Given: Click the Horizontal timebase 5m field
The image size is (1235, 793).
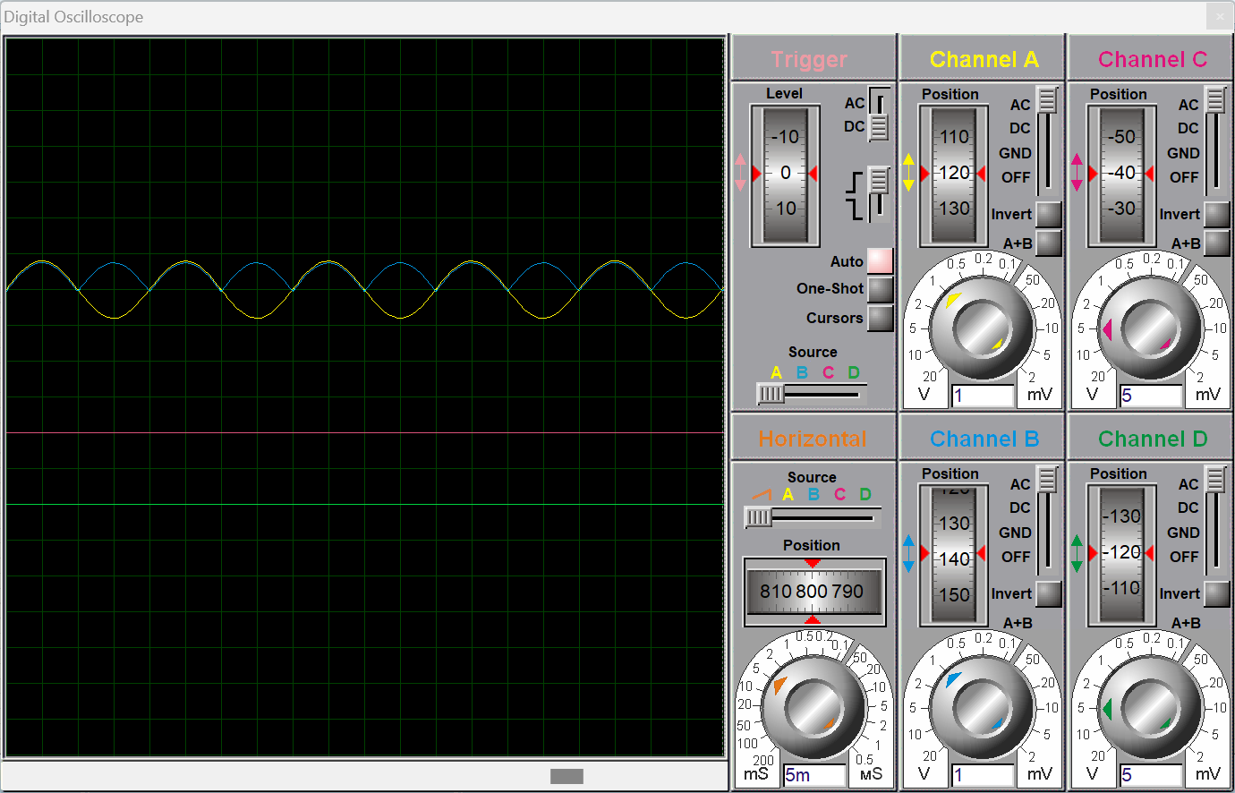Looking at the screenshot, I should pyautogui.click(x=814, y=775).
